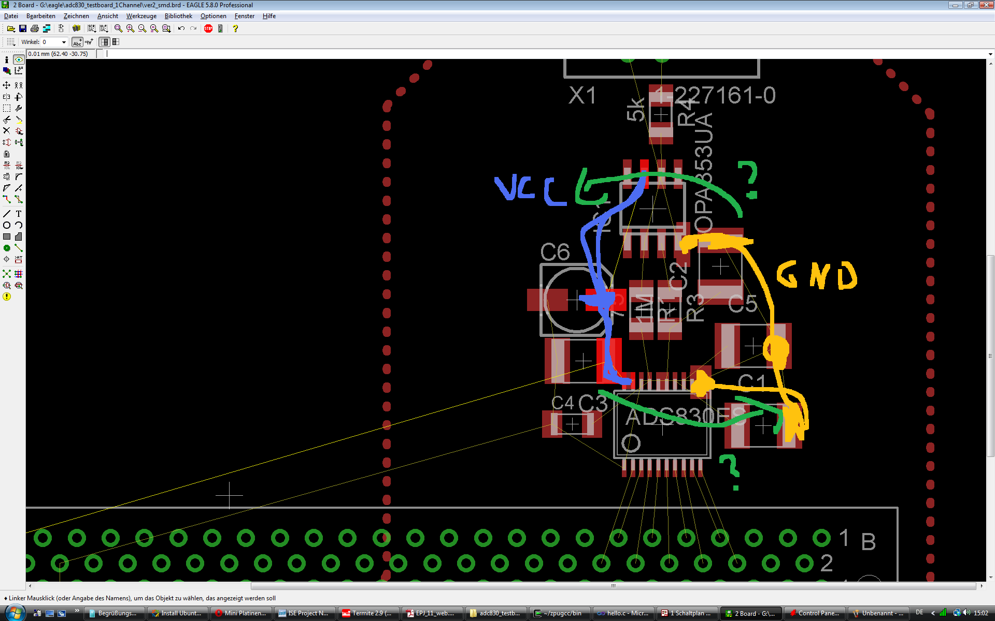Select the Route tool

tap(7, 199)
